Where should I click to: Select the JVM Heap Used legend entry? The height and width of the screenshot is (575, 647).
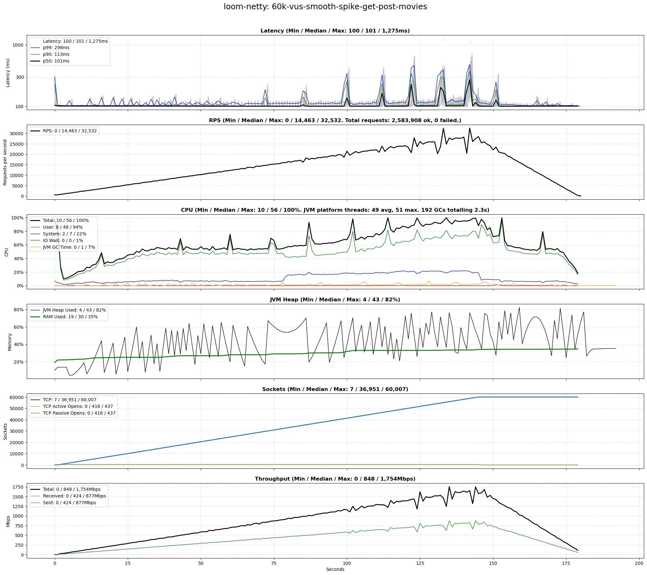pyautogui.click(x=74, y=310)
